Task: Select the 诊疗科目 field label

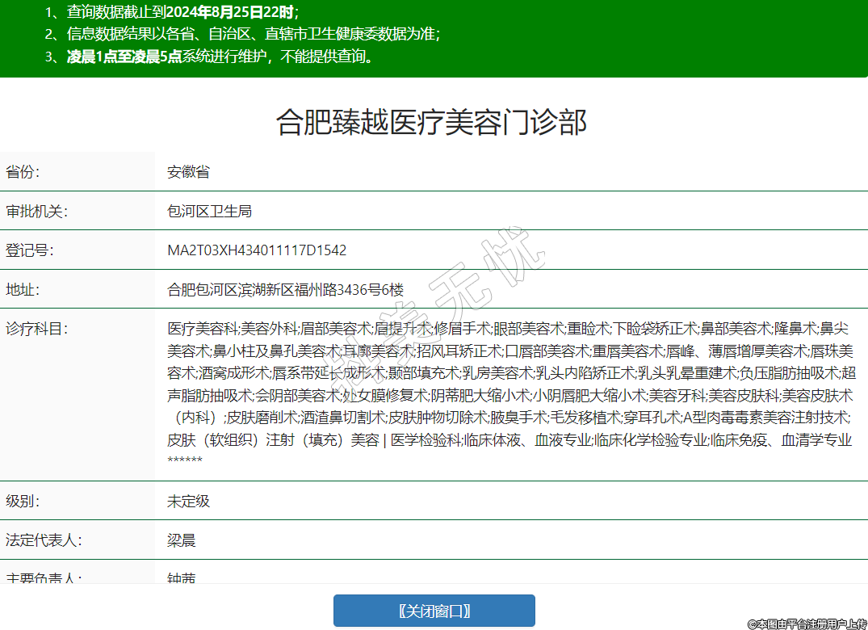Action: pyautogui.click(x=36, y=329)
